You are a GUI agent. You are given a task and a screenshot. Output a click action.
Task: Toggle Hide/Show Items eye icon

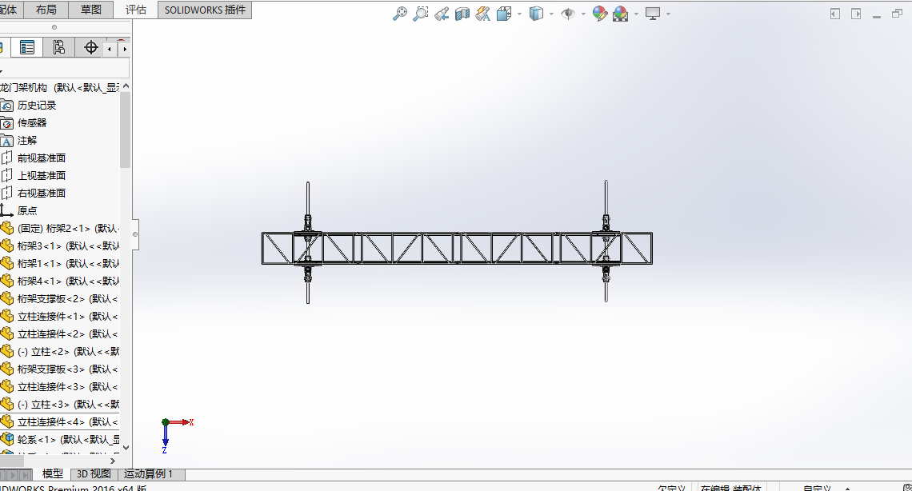(568, 14)
